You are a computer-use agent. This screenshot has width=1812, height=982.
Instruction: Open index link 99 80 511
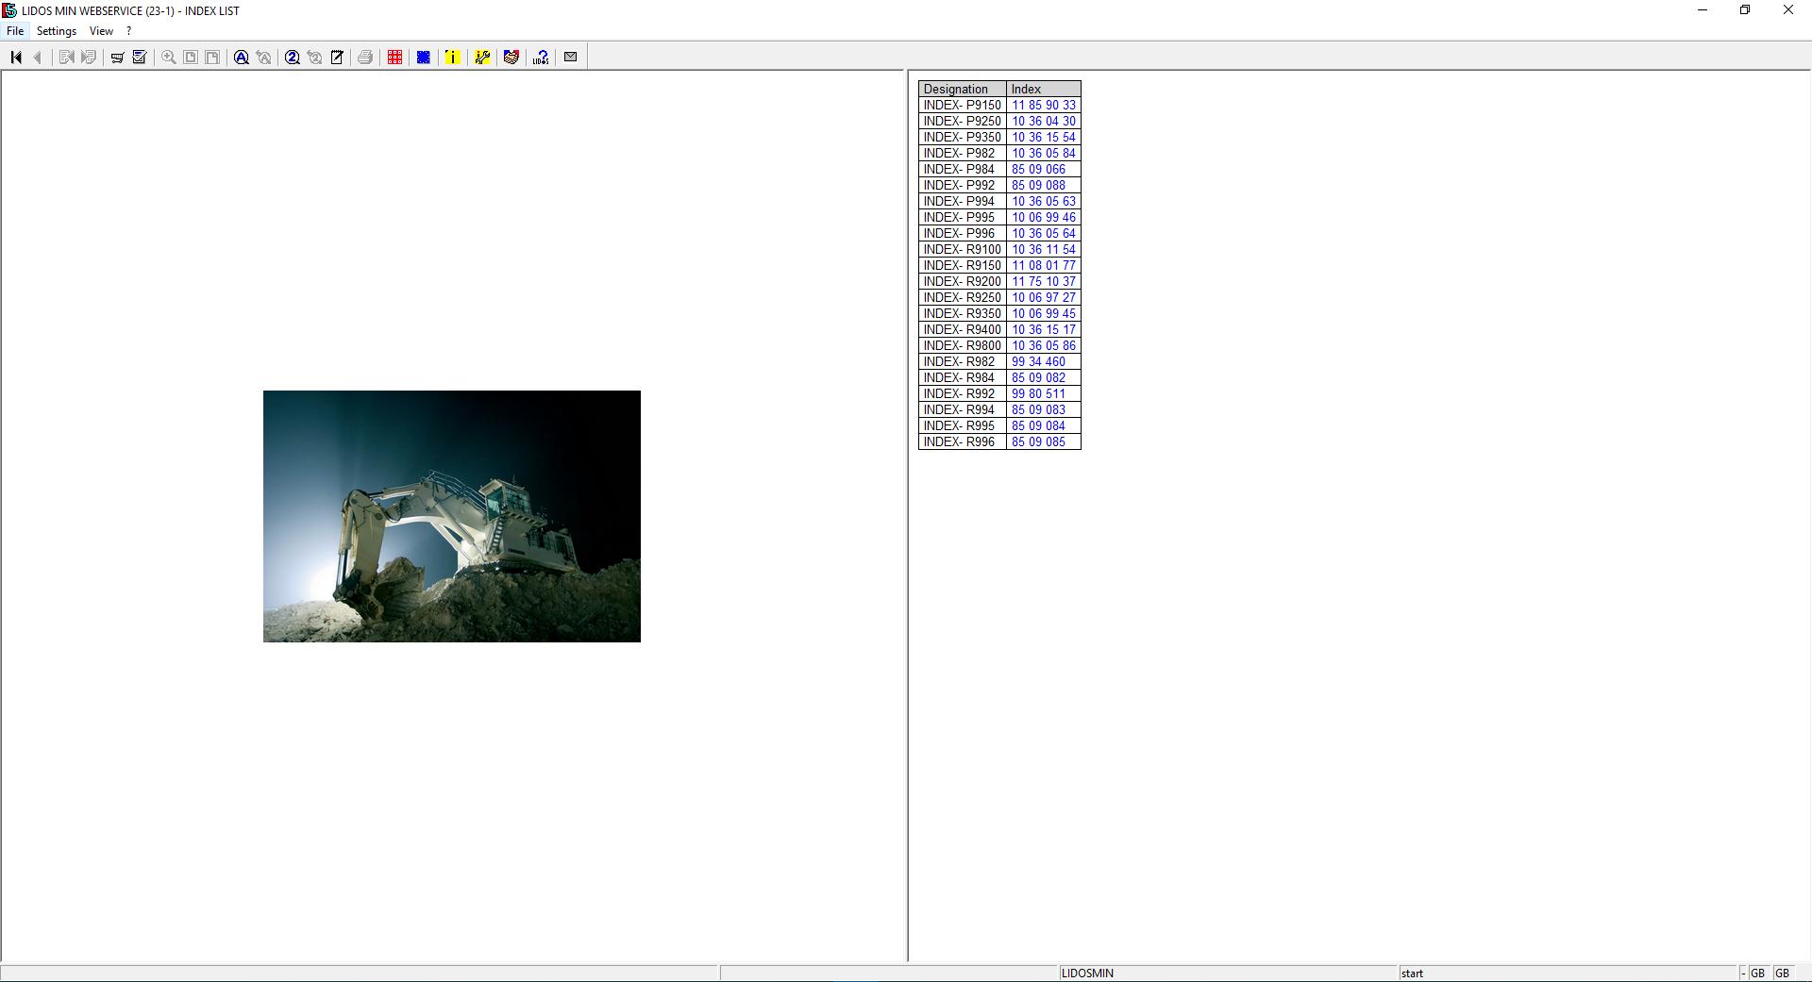(1038, 394)
